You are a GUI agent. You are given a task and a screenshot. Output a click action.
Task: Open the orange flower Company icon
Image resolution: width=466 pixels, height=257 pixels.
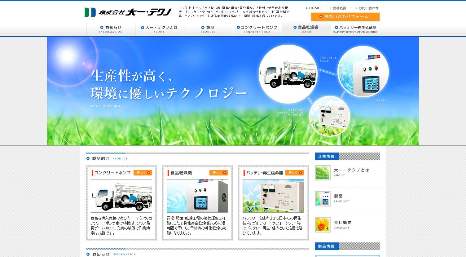[323, 225]
